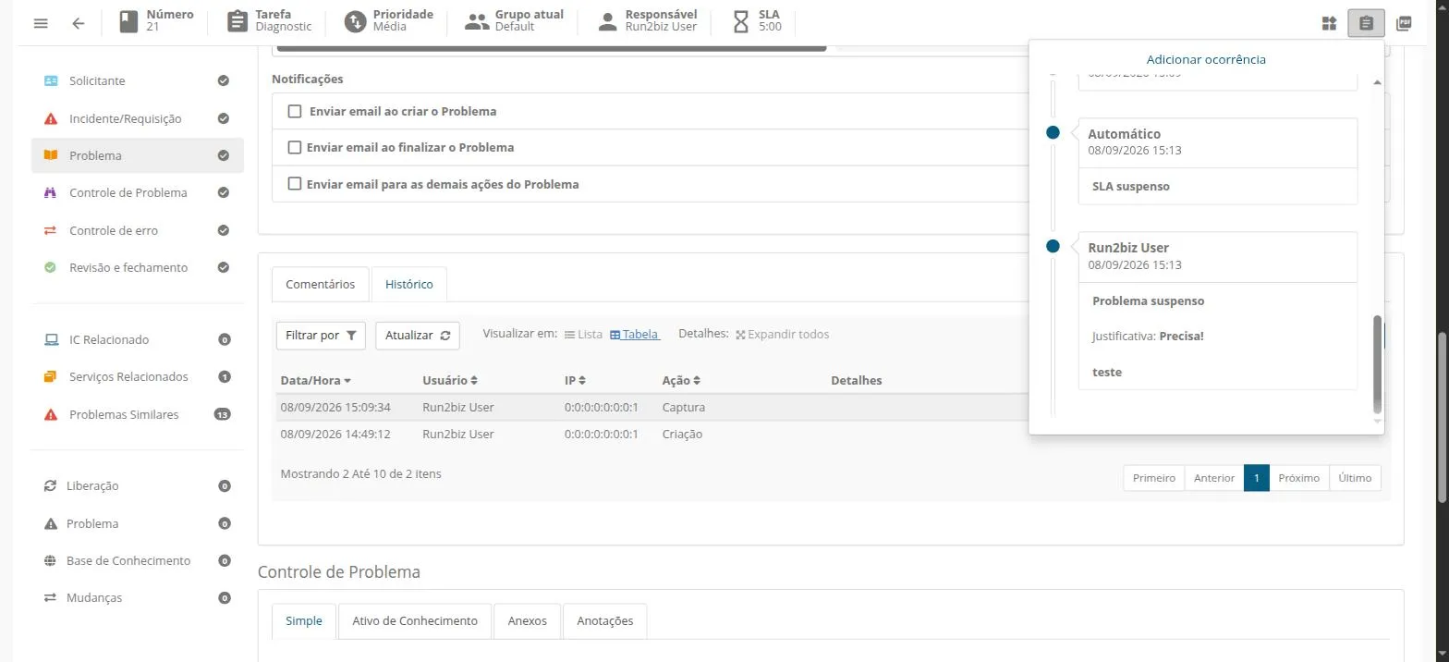Click occurrences panel scrollbar thumb

[1377, 364]
